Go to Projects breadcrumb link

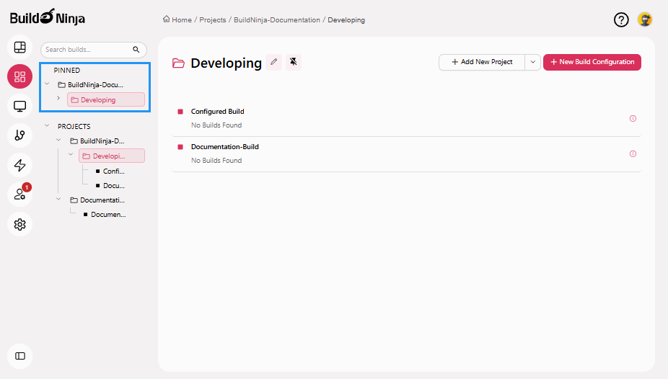tap(213, 20)
